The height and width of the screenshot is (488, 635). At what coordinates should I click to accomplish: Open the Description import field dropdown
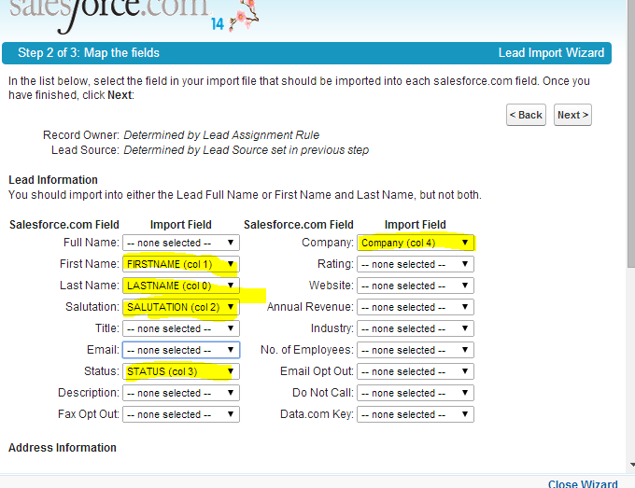point(181,393)
